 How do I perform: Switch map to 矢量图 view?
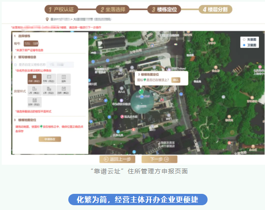click(x=244, y=39)
